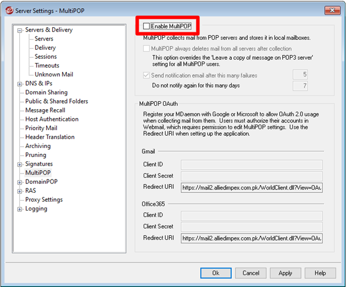
Task: Open the Host Authentication settings page
Action: coord(52,119)
